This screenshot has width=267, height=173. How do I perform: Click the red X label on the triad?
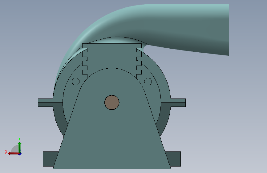6,152
